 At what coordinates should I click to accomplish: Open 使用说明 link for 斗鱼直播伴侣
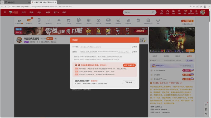click(x=103, y=65)
